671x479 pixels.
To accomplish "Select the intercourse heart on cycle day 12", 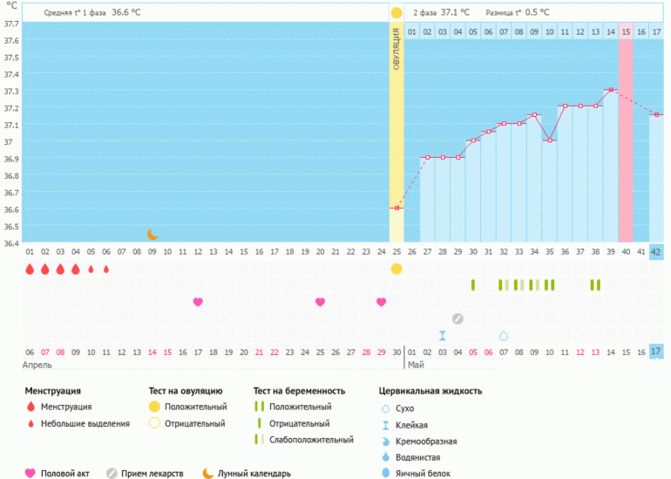I will click(x=198, y=302).
